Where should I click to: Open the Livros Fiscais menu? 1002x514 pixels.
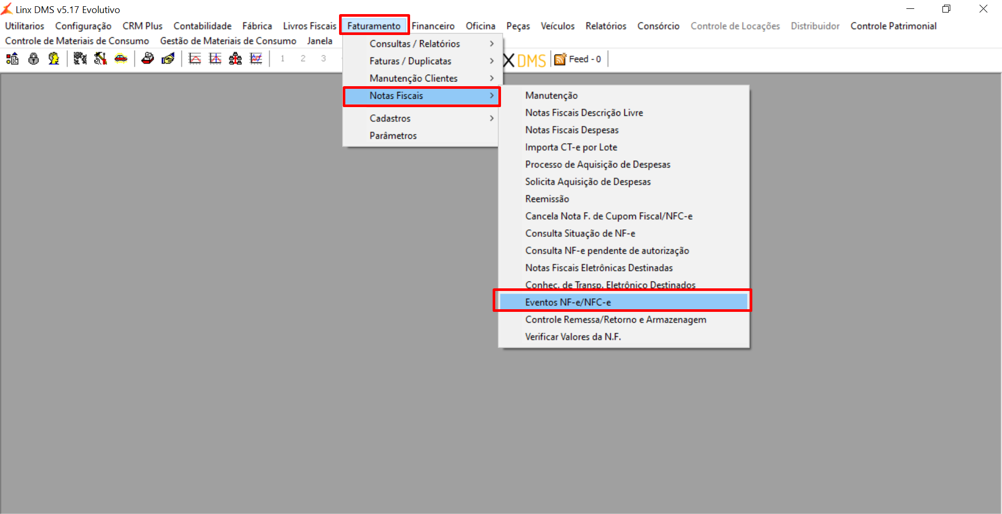(310, 26)
